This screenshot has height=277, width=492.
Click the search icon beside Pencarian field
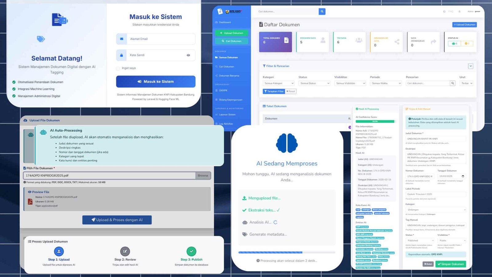point(453,83)
